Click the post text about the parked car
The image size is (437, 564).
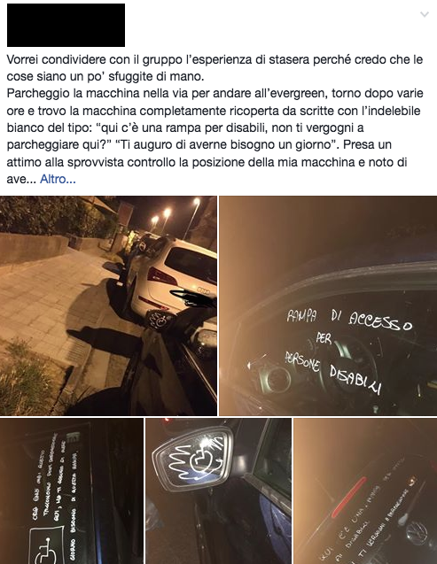pos(215,119)
